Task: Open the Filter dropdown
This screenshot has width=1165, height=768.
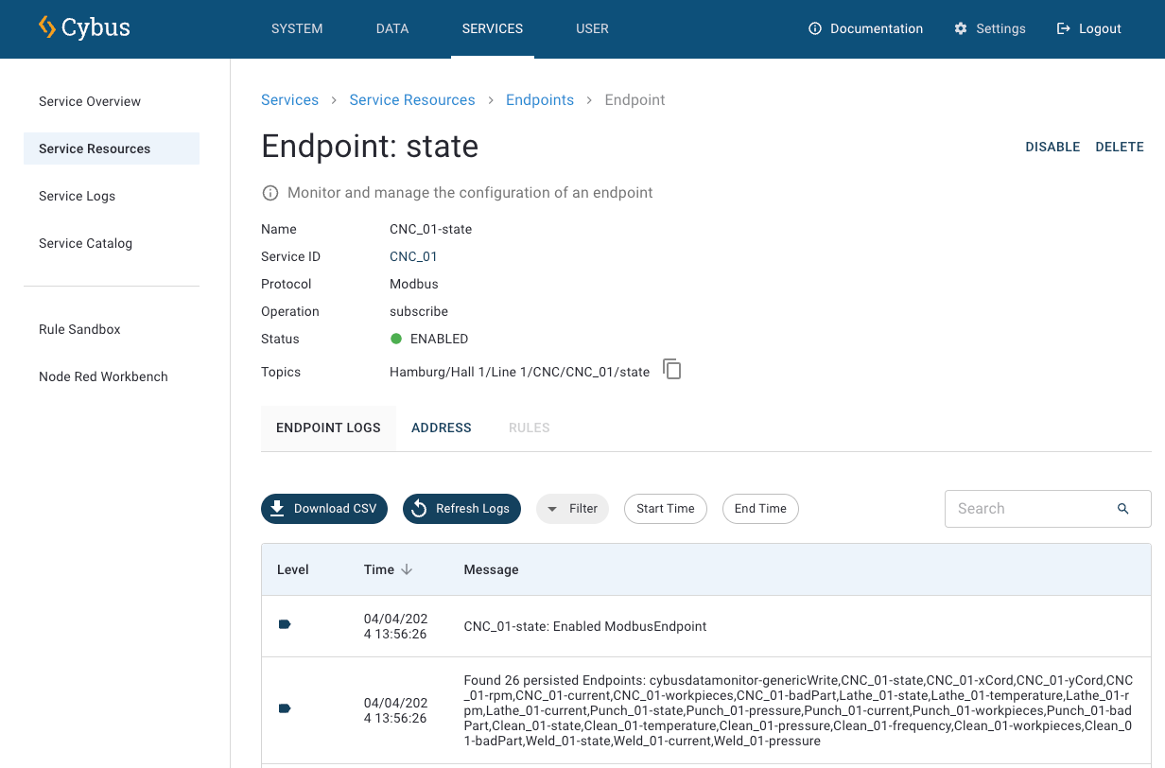Action: pyautogui.click(x=572, y=509)
